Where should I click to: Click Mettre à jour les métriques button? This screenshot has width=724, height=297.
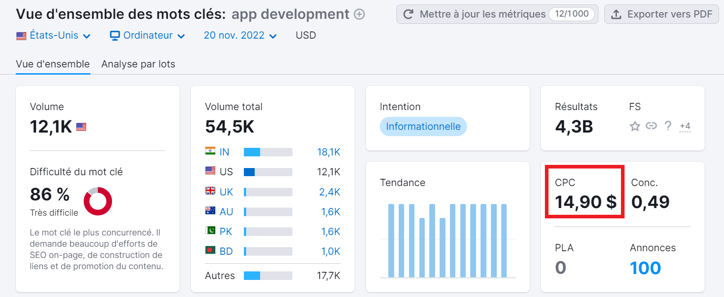click(x=482, y=14)
